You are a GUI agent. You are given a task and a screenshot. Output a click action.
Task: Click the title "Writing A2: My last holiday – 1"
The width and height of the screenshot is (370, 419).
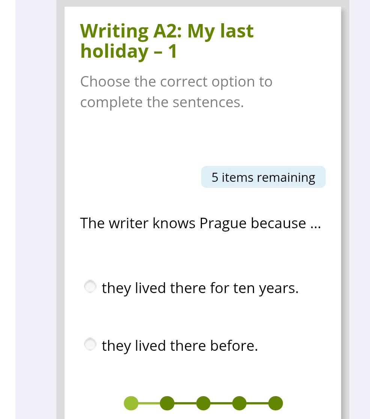[167, 40]
